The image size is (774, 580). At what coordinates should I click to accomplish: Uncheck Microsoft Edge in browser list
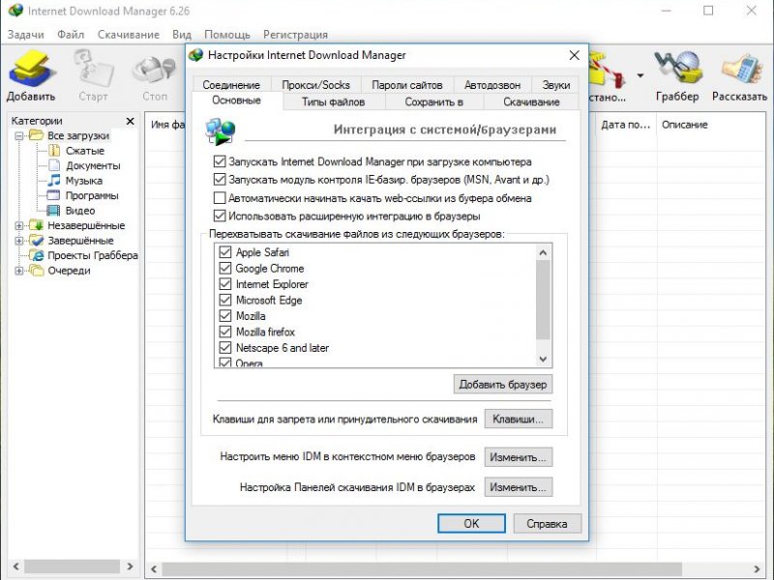225,300
